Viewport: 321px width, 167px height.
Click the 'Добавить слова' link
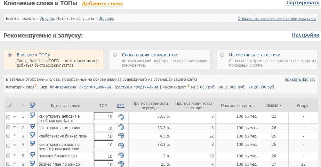click(102, 4)
